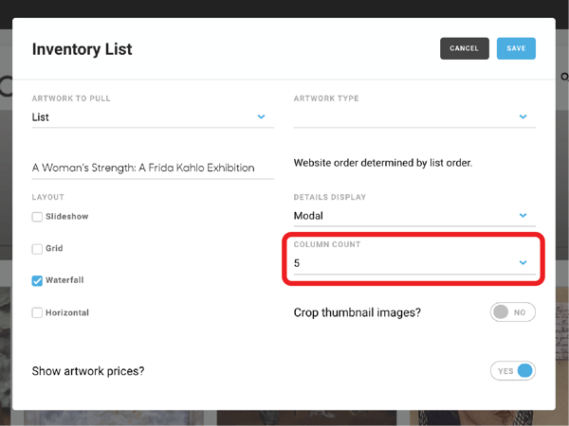Click the Slideshow layout label
Screen dimensions: 569x426
[x=67, y=216]
